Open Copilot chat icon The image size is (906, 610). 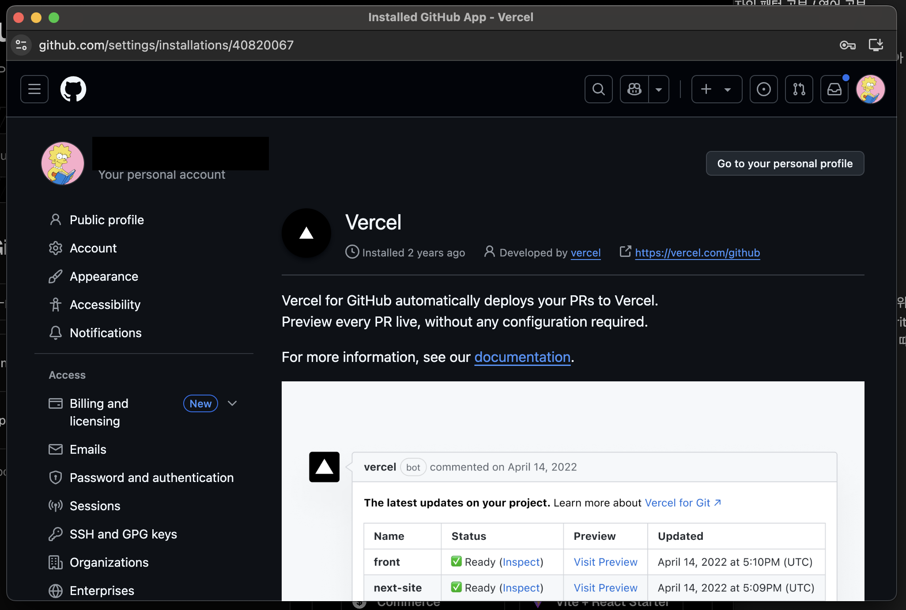tap(634, 89)
